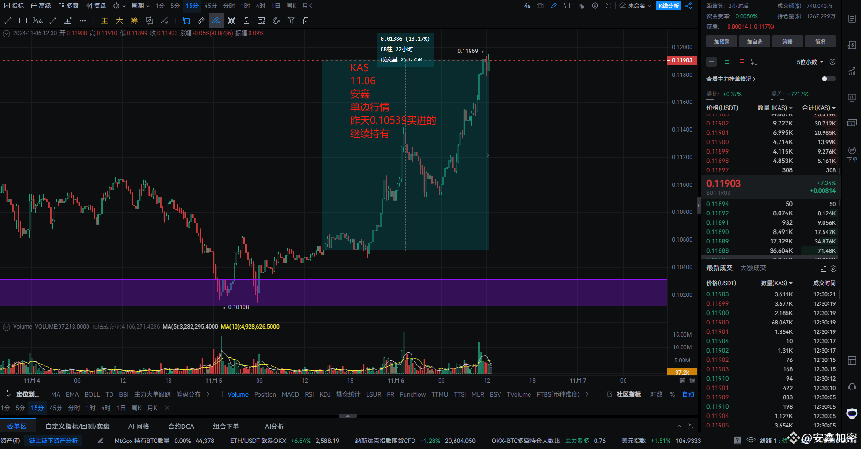Select the MACD indicator tab
Image resolution: width=861 pixels, height=449 pixels.
pos(290,394)
